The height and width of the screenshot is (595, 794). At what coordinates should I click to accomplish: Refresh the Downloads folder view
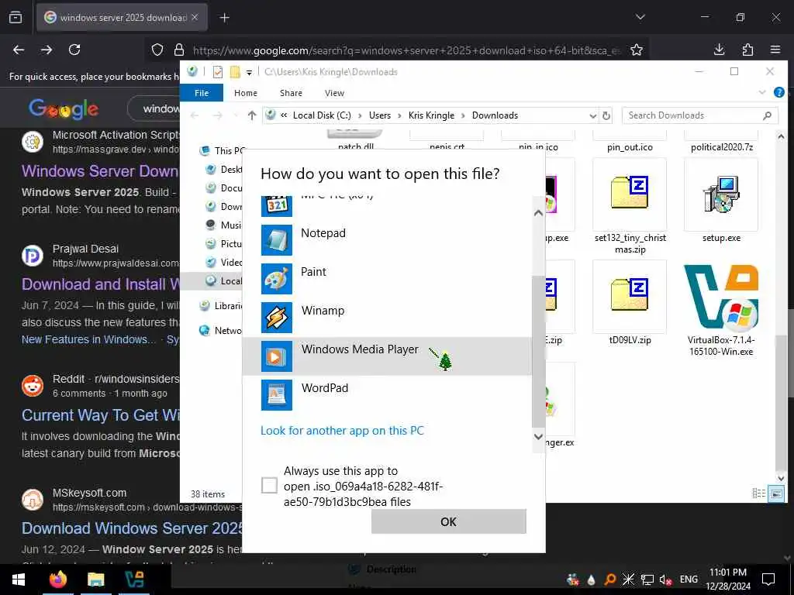click(606, 116)
